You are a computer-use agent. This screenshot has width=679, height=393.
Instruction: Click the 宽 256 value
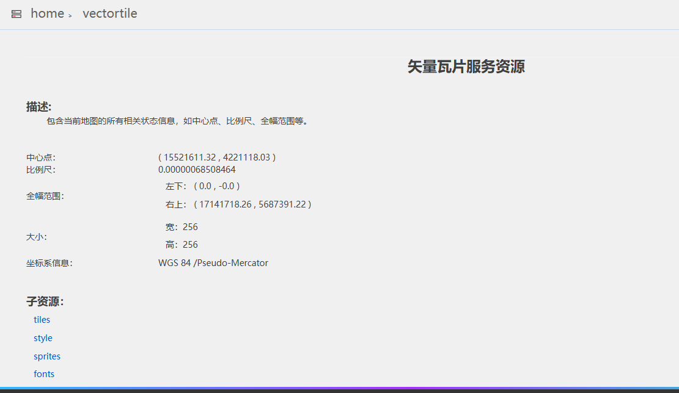click(x=190, y=227)
